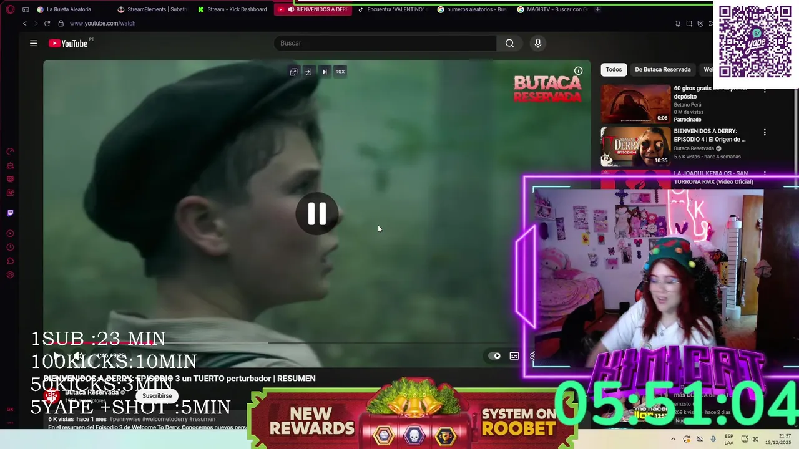The image size is (799, 449).
Task: Switch to Encuentra 'VALENTINO' TikTok tab
Action: pos(394,9)
